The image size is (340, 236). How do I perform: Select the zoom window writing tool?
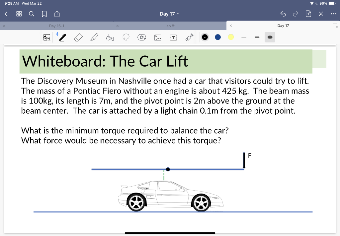[x=46, y=37]
